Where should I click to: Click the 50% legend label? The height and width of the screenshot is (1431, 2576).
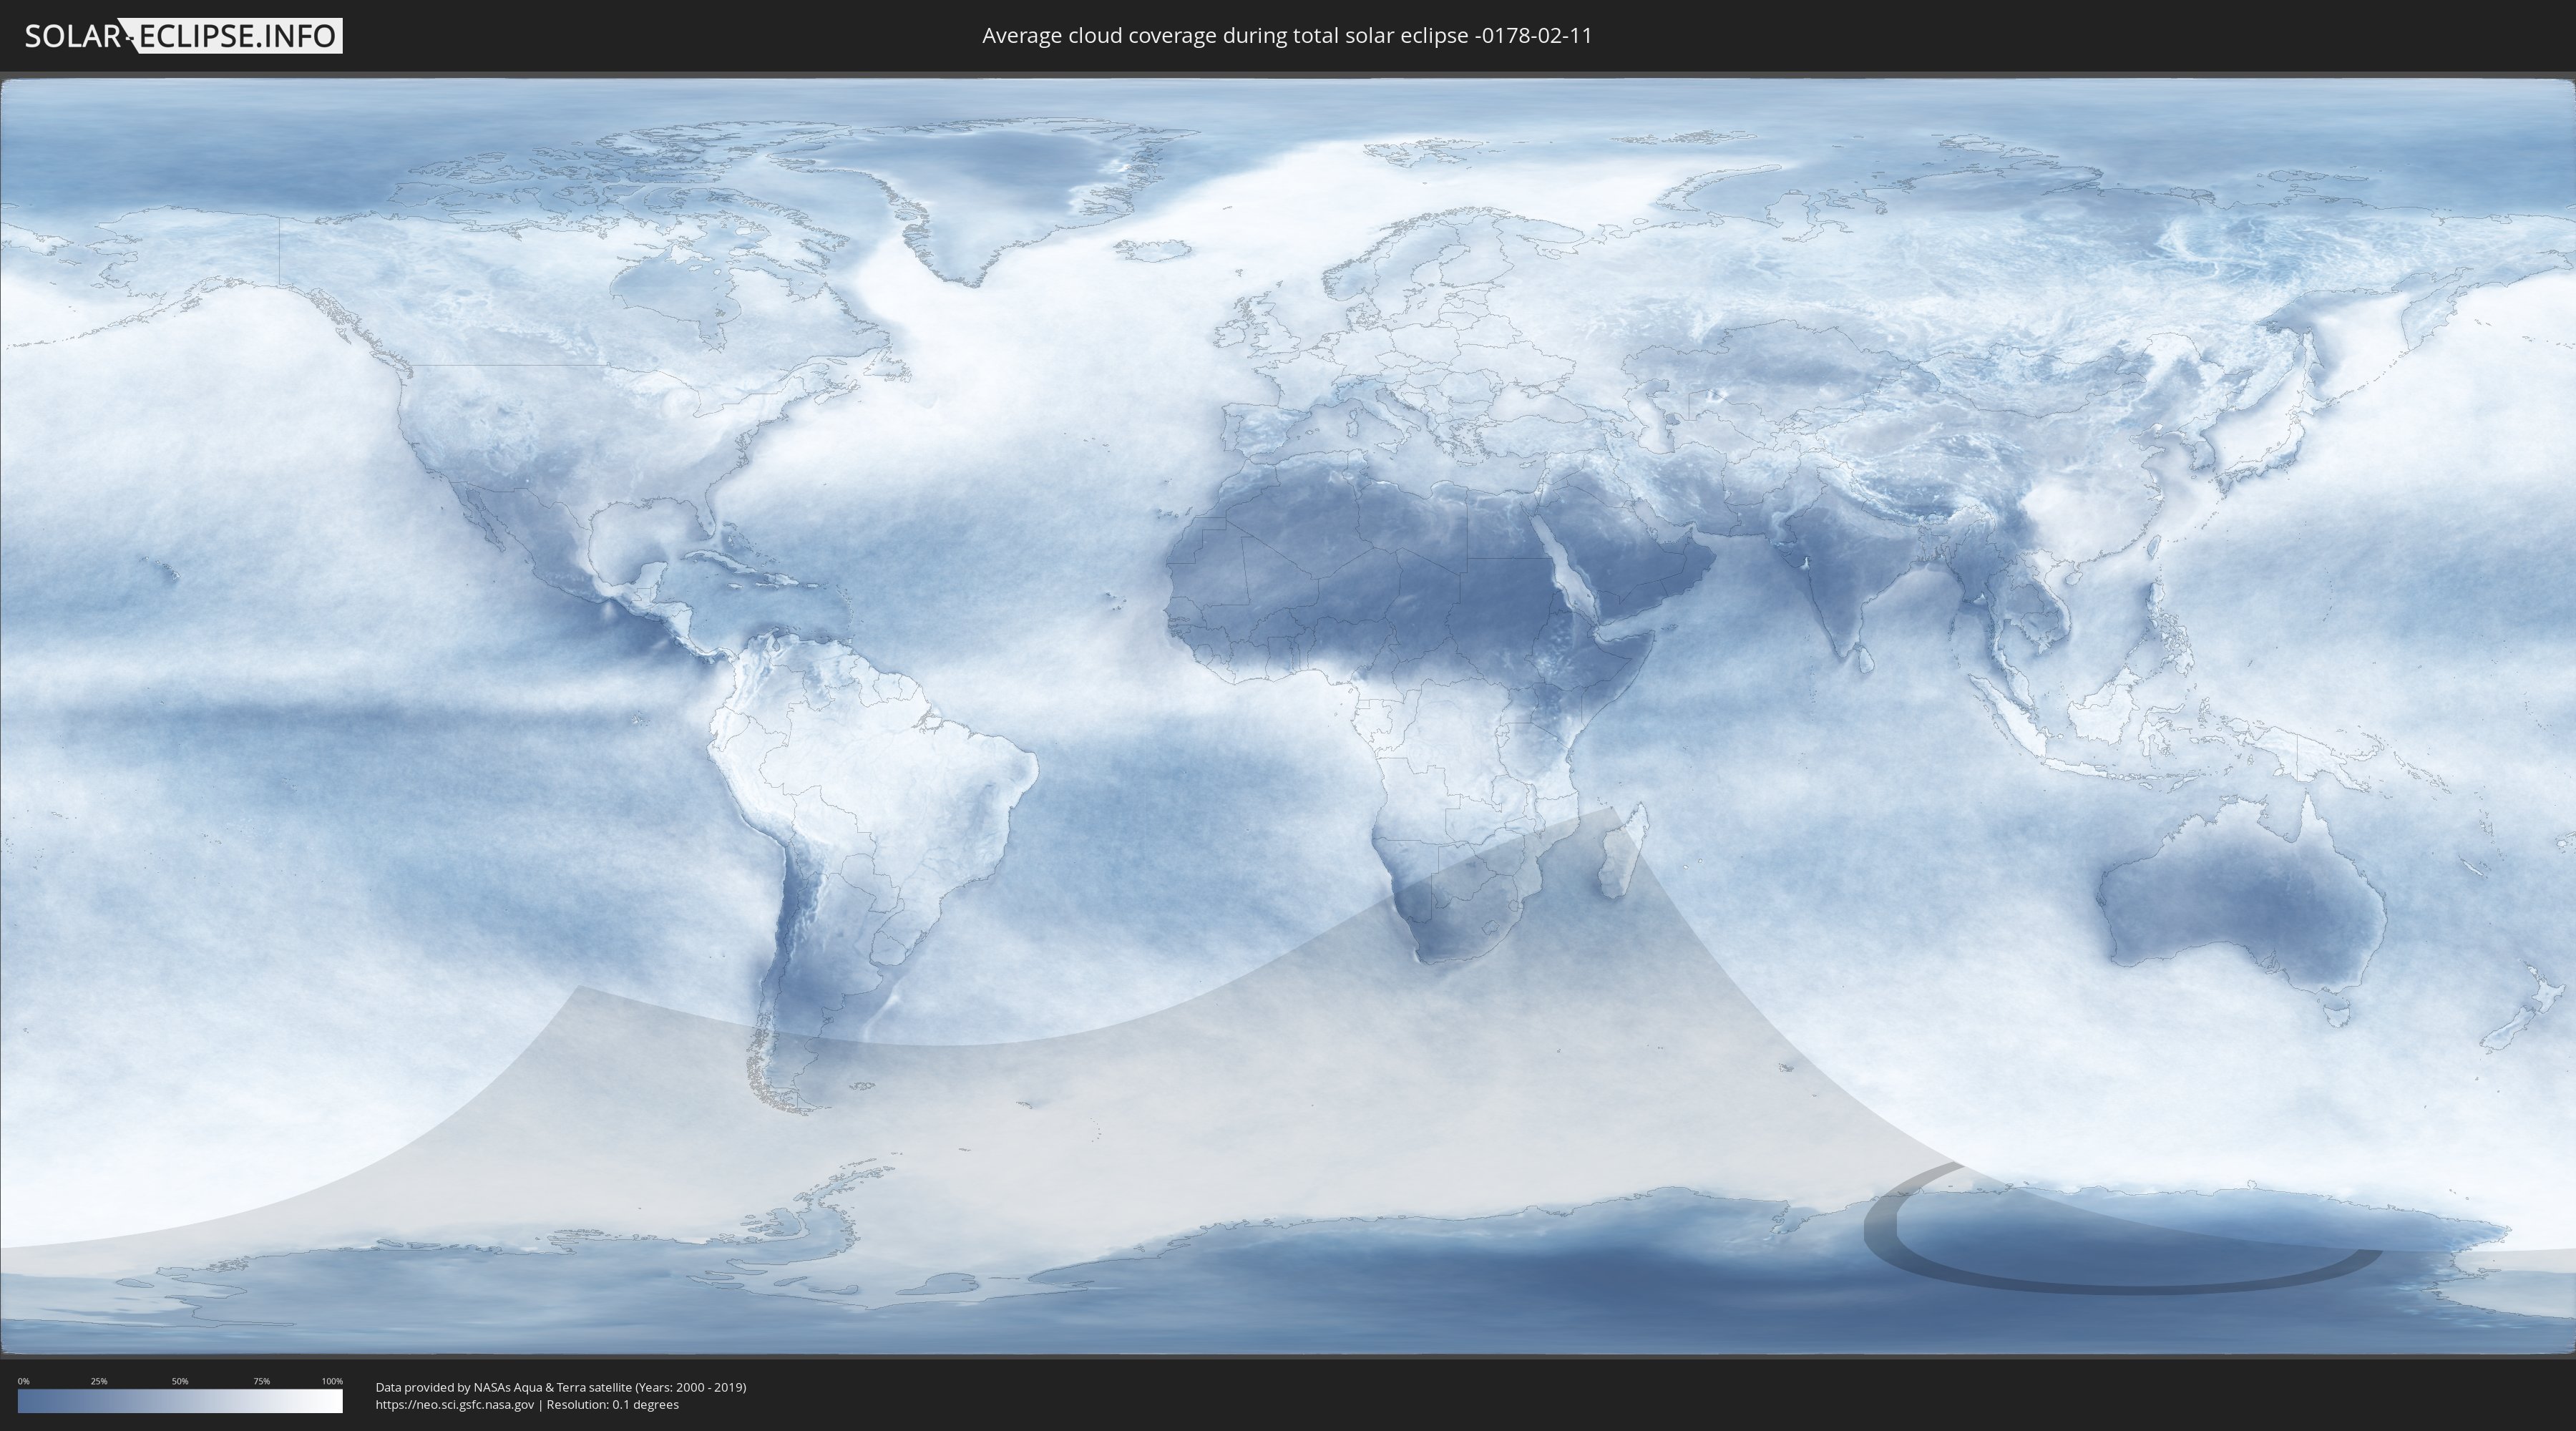point(180,1381)
